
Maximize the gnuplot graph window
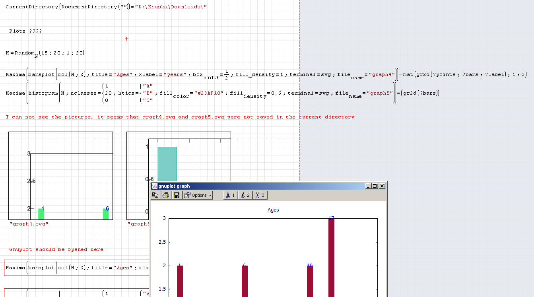pos(375,186)
